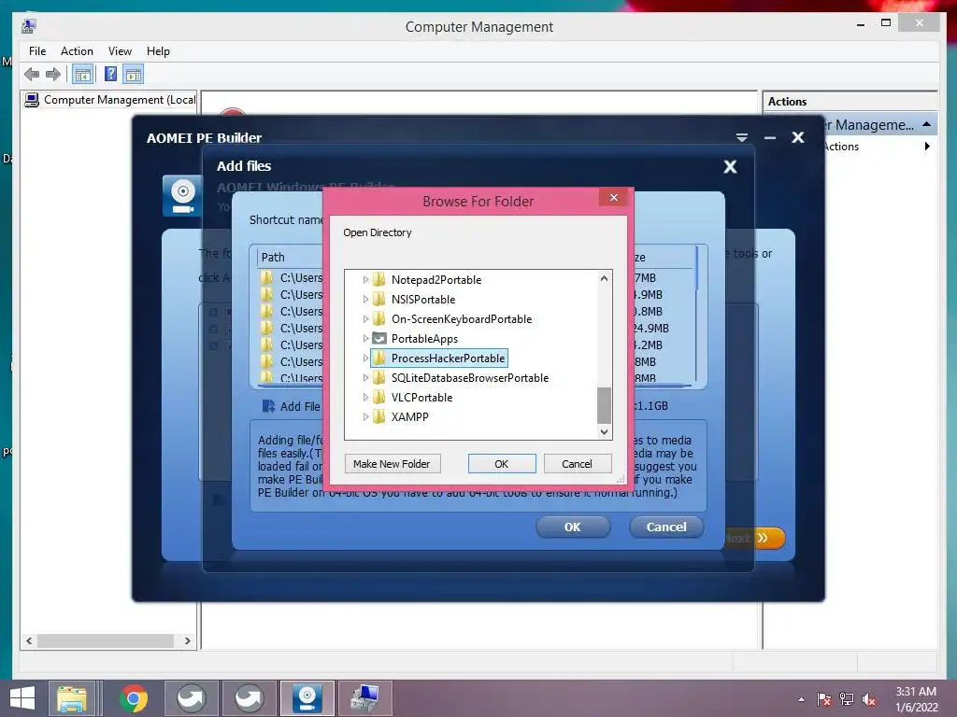
Task: Show hidden system tray icons
Action: 801,699
